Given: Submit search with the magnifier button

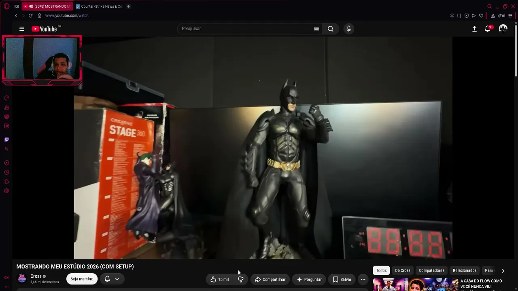Looking at the screenshot, I should (331, 29).
